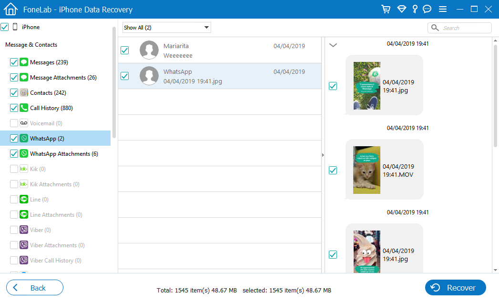Click the WhatsApp contact avatar icon
The height and width of the screenshot is (302, 499).
coord(149,76)
